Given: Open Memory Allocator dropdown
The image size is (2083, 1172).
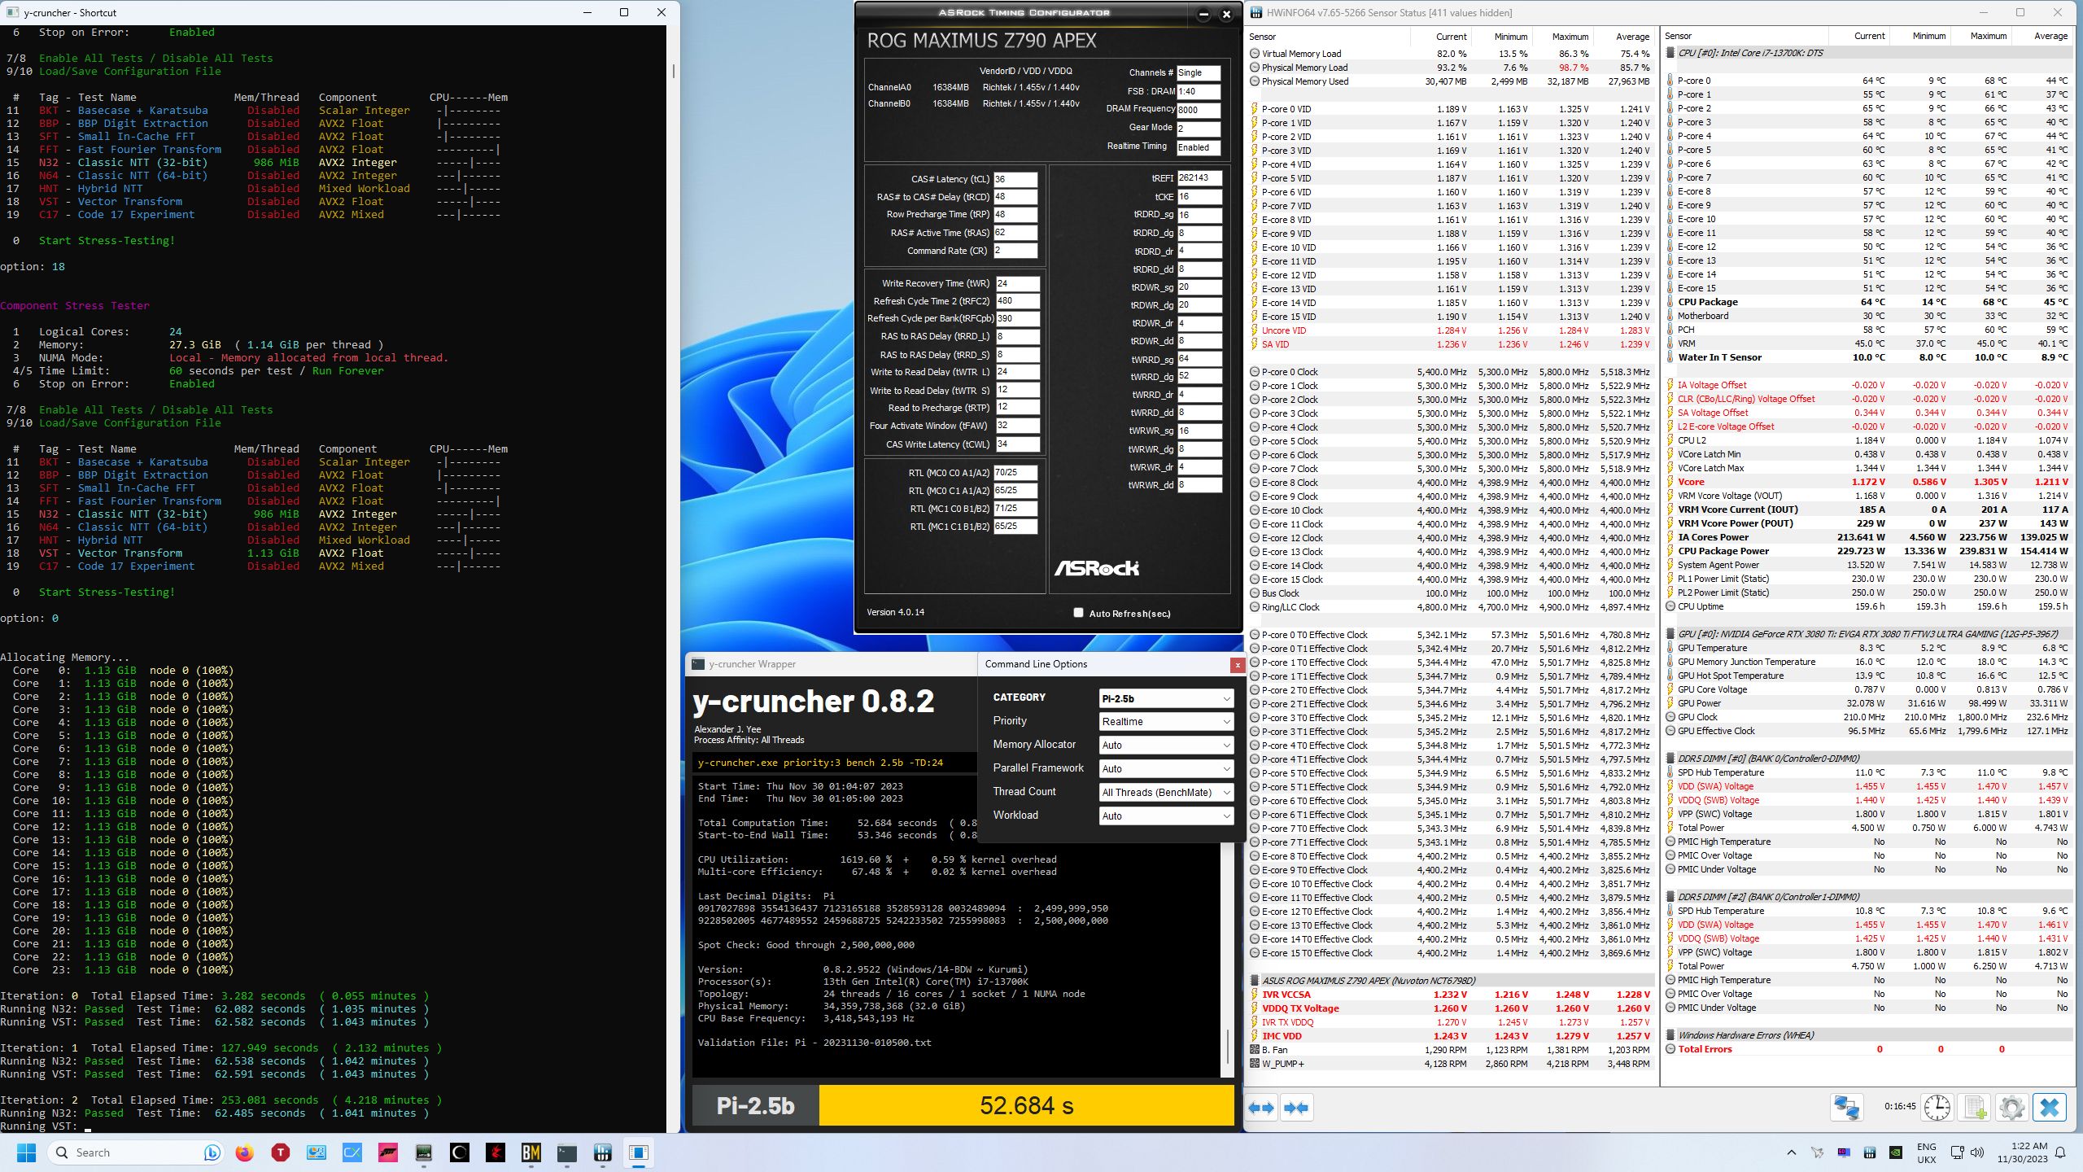Looking at the screenshot, I should [x=1166, y=746].
